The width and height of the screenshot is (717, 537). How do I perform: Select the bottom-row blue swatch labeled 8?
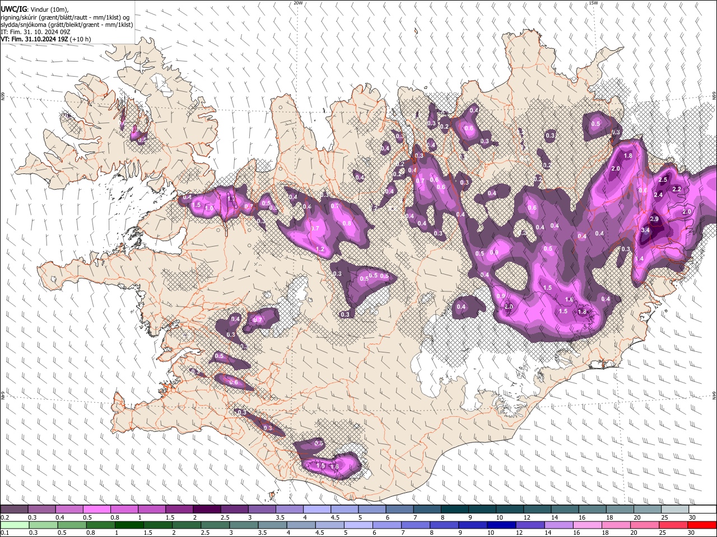click(x=445, y=525)
